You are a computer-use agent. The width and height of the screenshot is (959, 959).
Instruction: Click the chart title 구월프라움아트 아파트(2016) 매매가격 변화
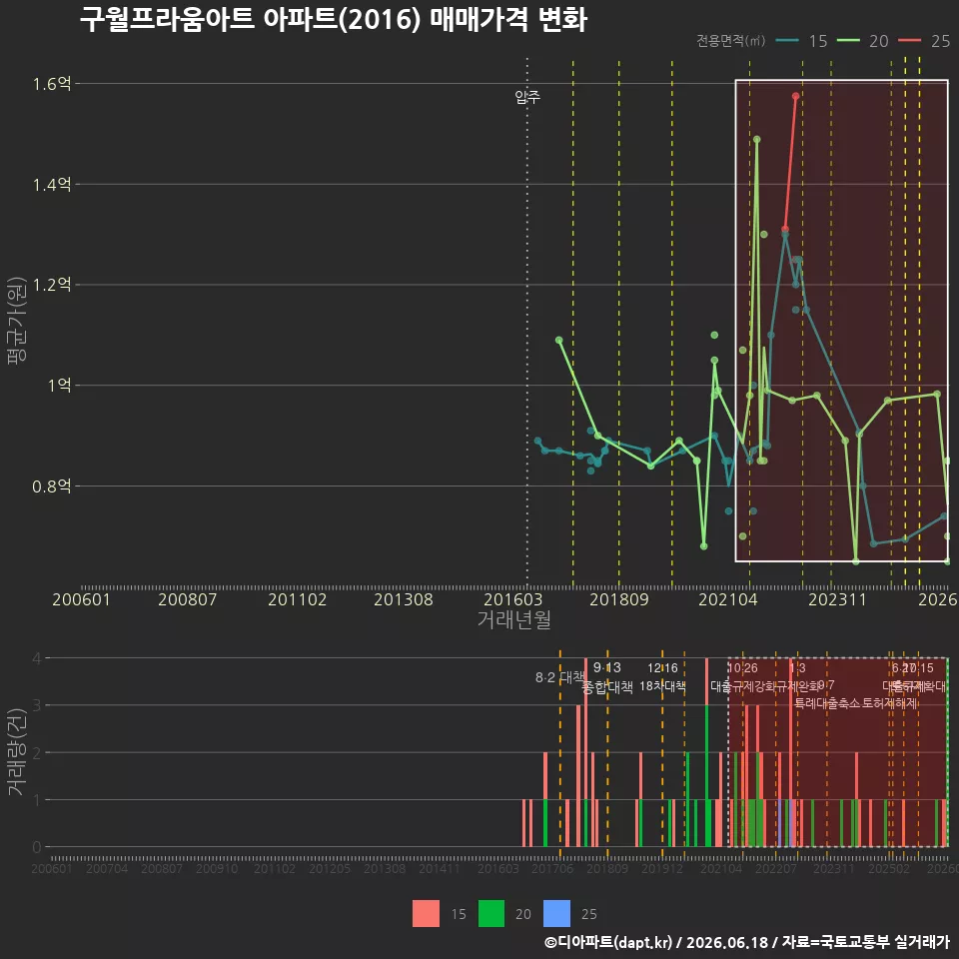334,19
